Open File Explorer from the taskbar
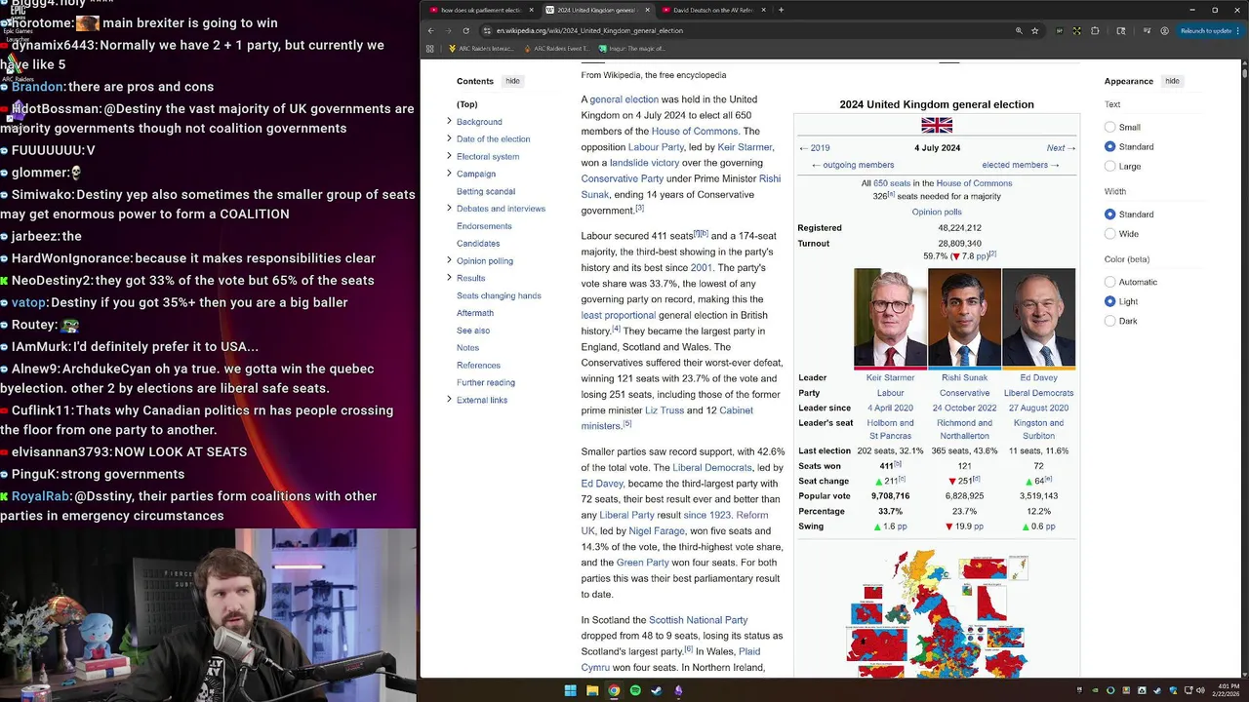 click(x=592, y=690)
